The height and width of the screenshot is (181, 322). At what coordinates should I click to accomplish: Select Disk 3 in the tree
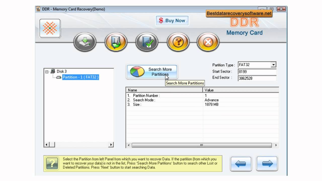62,71
